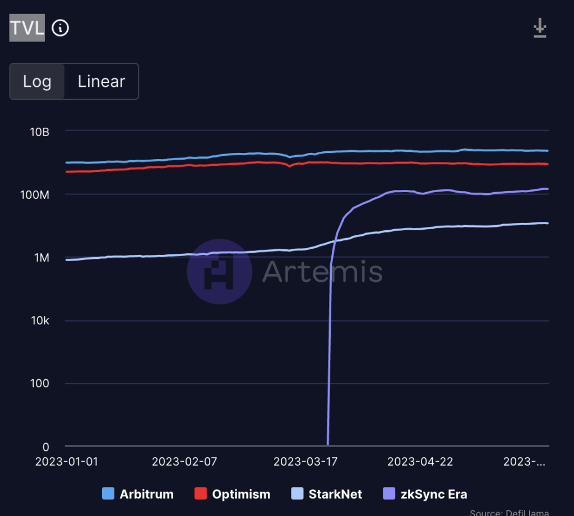Click the Optimism legend label
Screen dimensions: 574x516
point(241,494)
